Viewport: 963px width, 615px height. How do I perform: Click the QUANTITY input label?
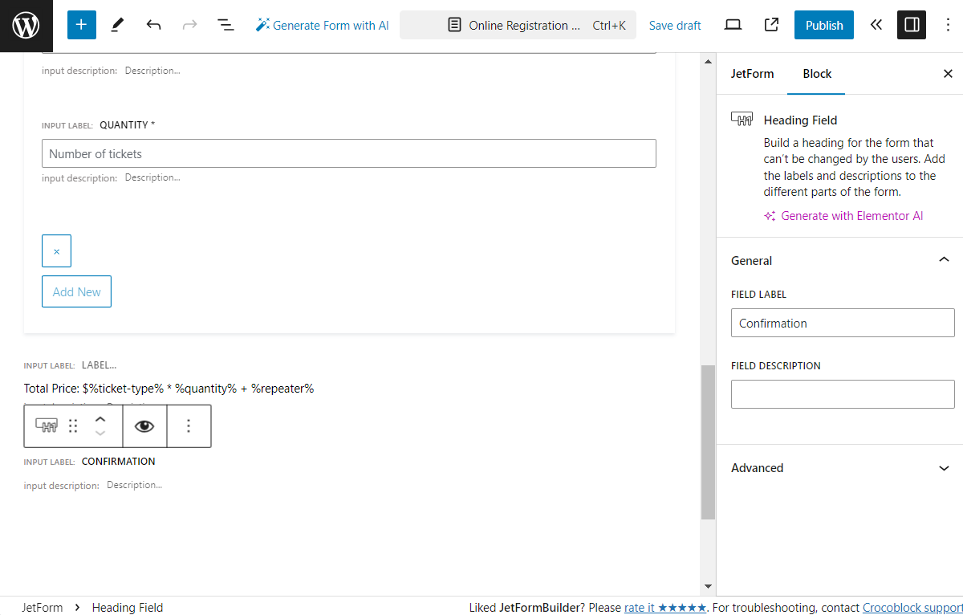click(x=128, y=125)
